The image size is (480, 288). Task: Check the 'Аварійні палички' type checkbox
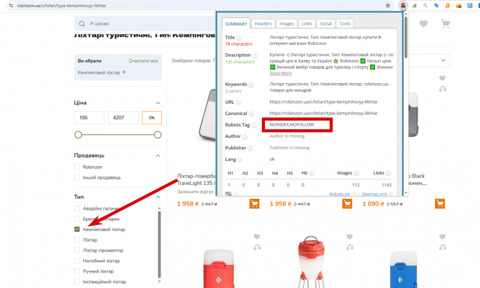(77, 209)
